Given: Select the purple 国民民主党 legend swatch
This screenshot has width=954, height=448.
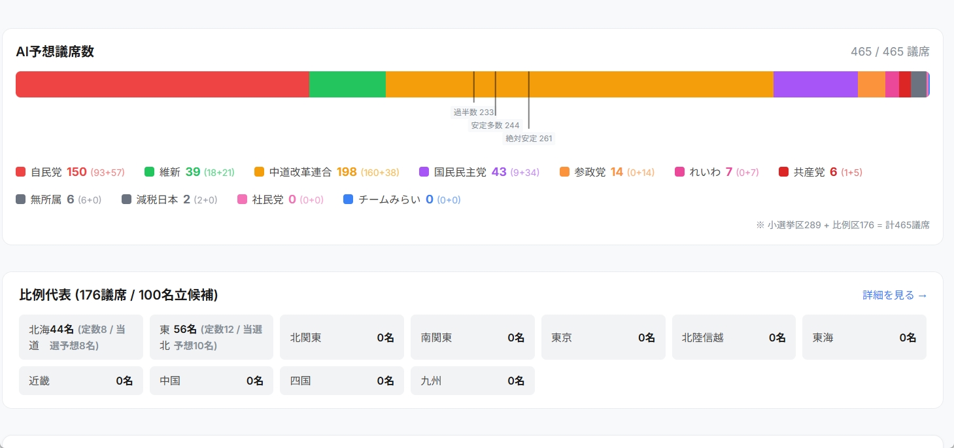Looking at the screenshot, I should [424, 172].
